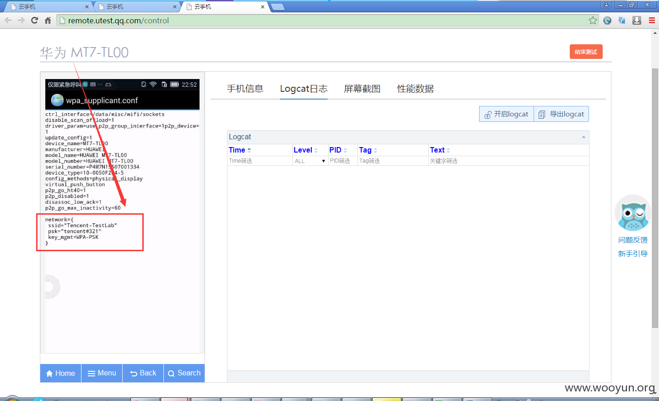659x401 pixels.
Task: Tap the 22:52 clock on phone
Action: (x=189, y=84)
